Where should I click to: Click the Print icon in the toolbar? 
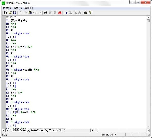tap(86, 13)
